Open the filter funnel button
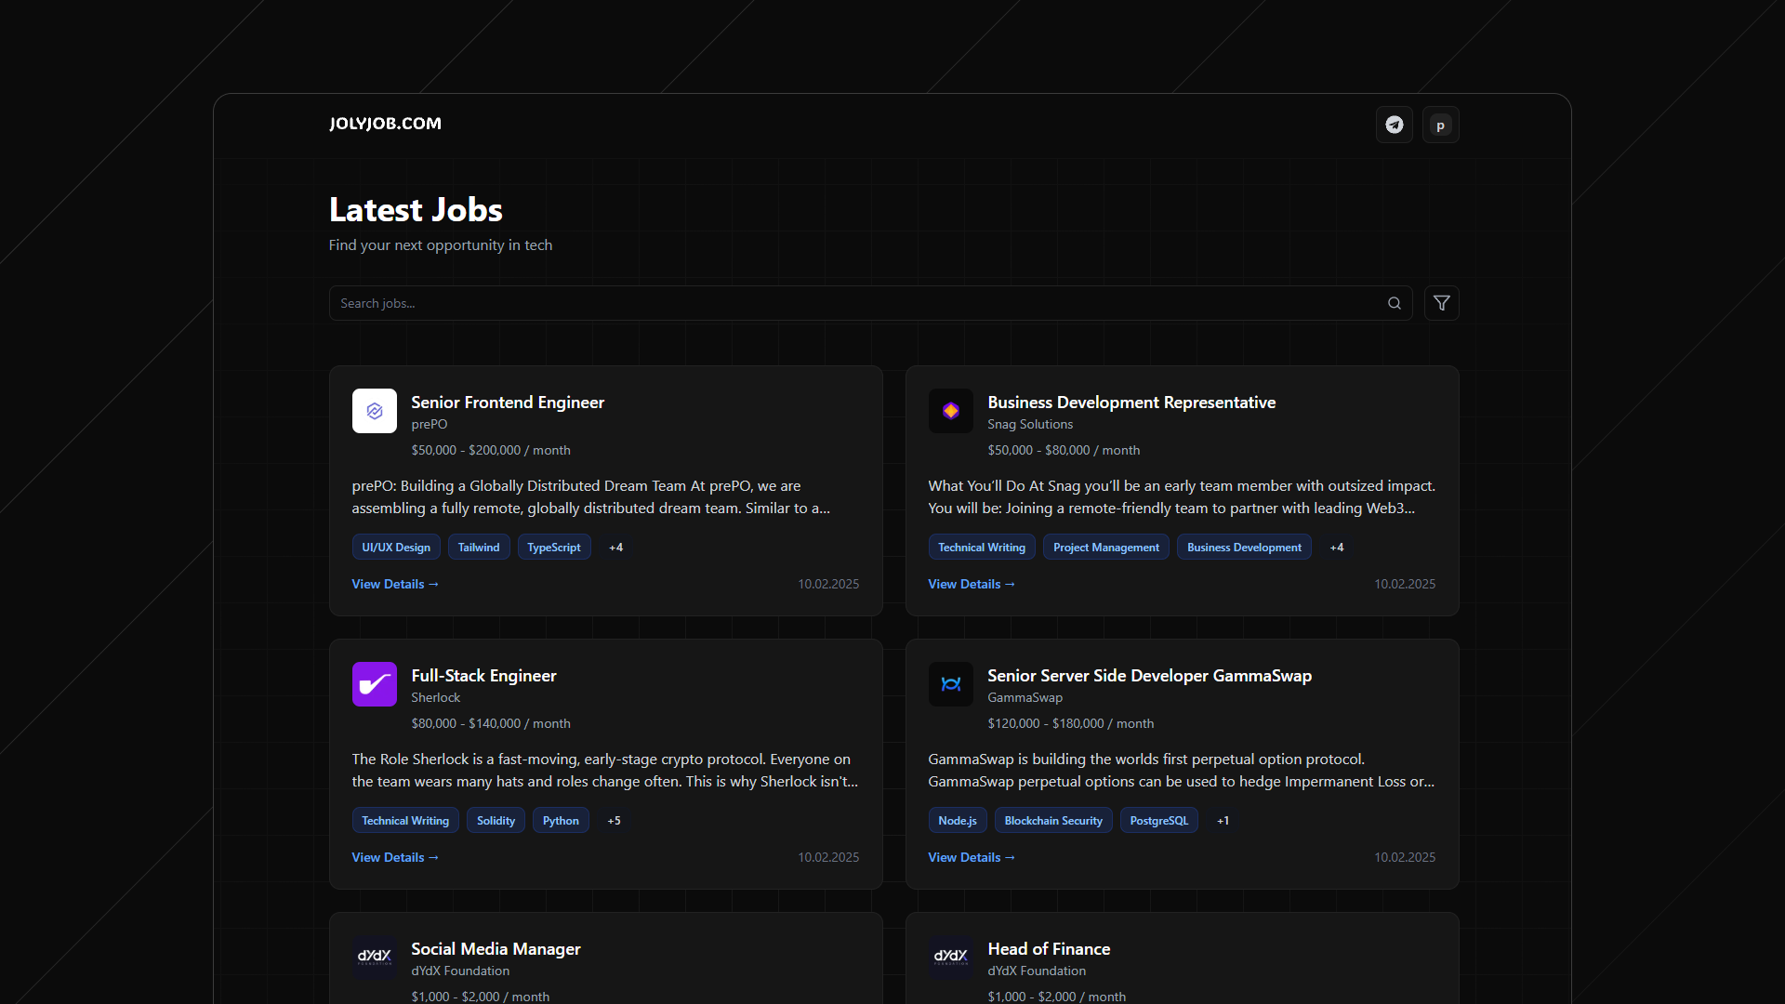Screen dimensions: 1785x1004 [x=1441, y=303]
